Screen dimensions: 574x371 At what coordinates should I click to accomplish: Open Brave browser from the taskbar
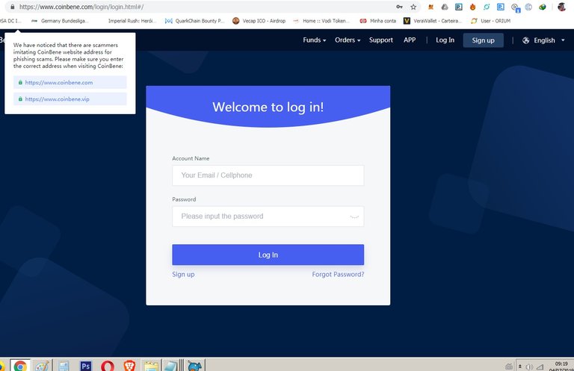click(129, 366)
